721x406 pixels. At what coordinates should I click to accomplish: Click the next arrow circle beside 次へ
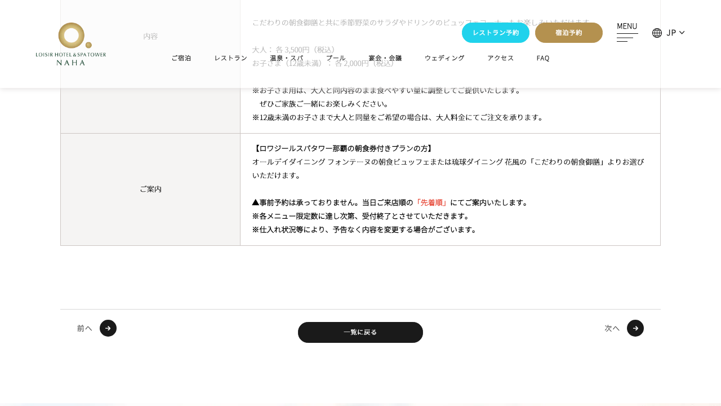[x=635, y=328]
